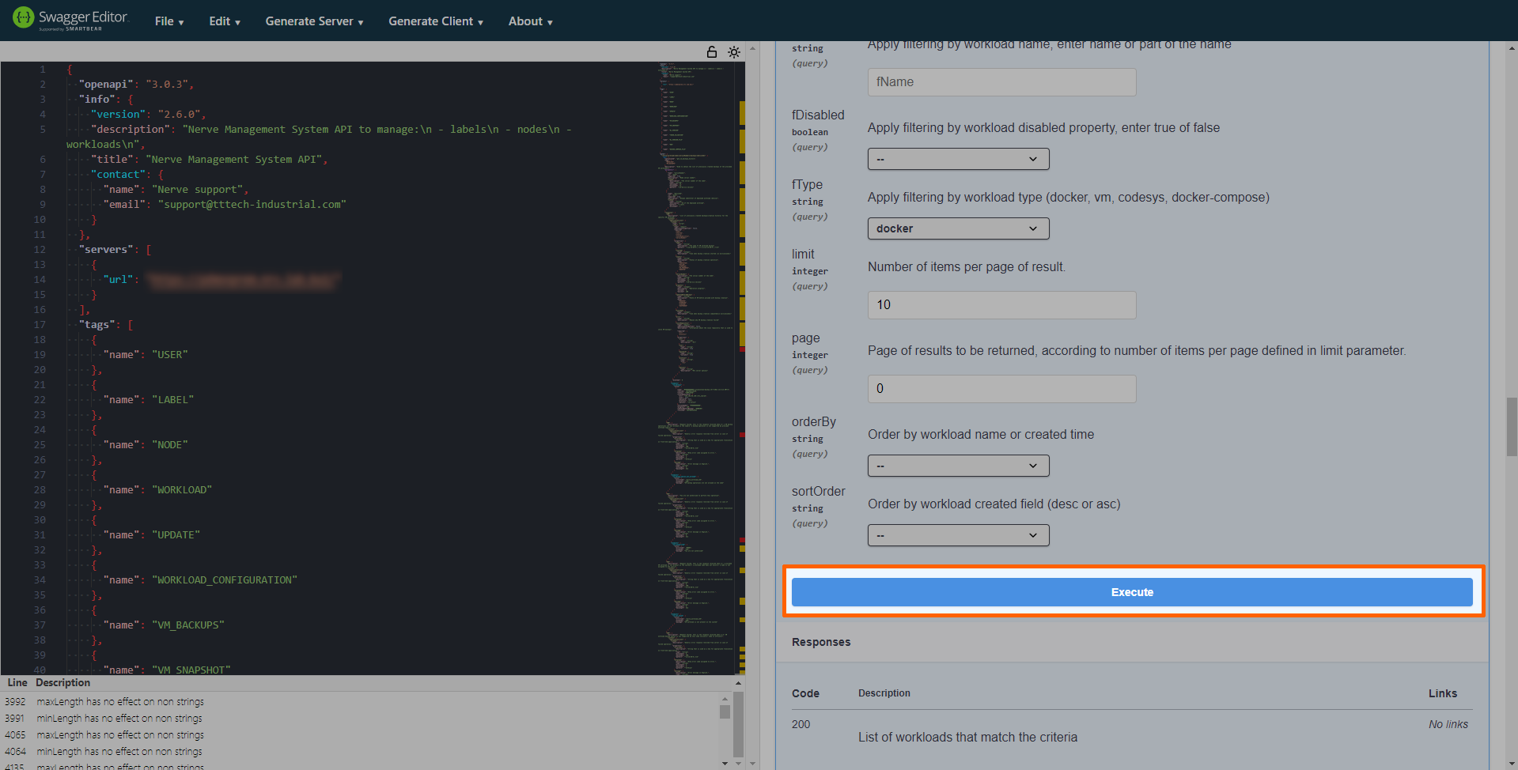The height and width of the screenshot is (770, 1518).
Task: Open the Generate Server menu
Action: (x=314, y=21)
